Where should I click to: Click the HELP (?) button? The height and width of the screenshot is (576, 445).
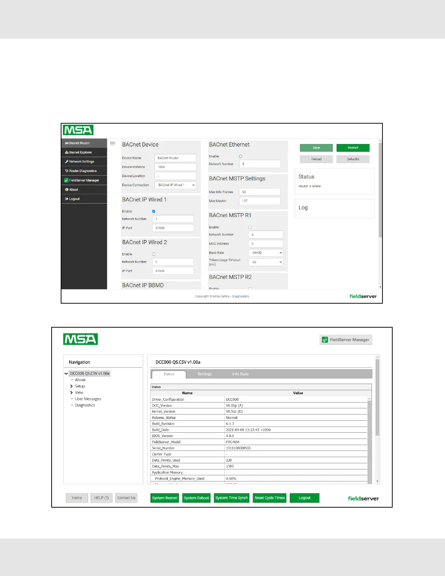pos(101,498)
